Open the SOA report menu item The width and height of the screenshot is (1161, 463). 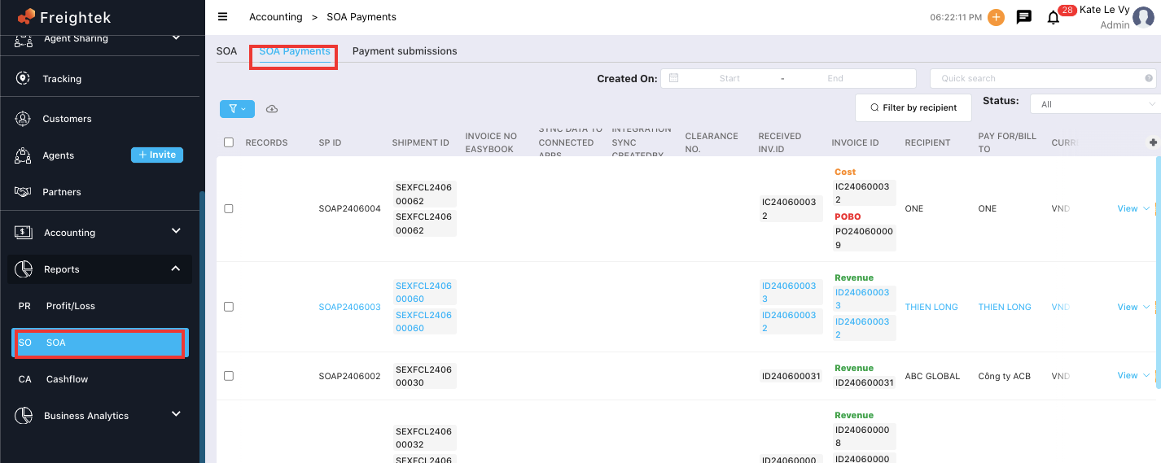(100, 343)
